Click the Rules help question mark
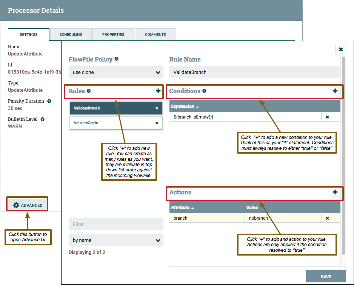The height and width of the screenshot is (285, 354). click(x=89, y=91)
